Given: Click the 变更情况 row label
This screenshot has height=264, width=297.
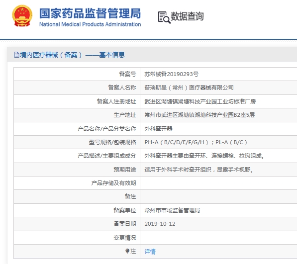Looking at the screenshot, I should pyautogui.click(x=125, y=238).
